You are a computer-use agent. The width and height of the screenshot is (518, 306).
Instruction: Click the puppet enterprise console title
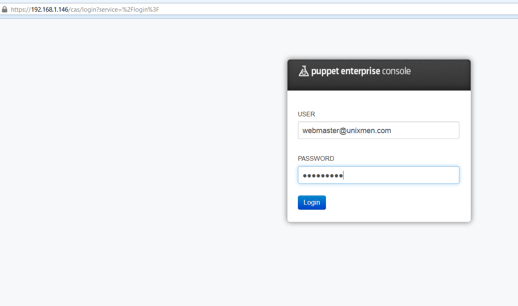361,72
